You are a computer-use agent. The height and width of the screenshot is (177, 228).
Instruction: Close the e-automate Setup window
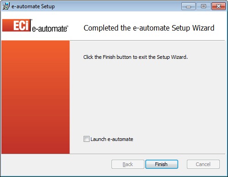click(x=218, y=6)
